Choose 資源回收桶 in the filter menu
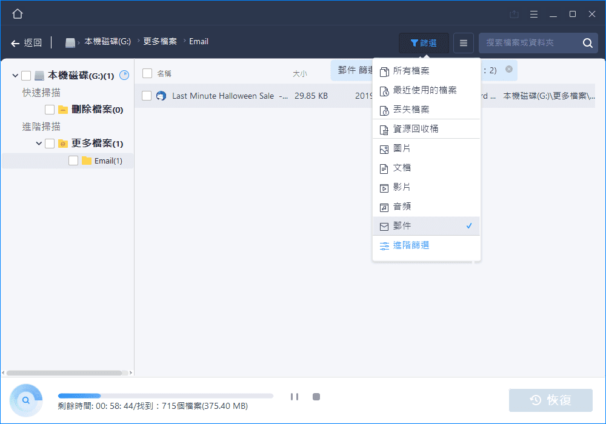This screenshot has width=606, height=424. tap(415, 129)
